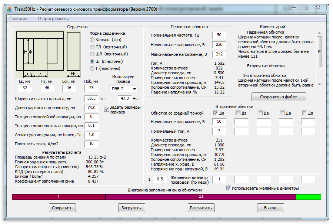Click the fifth secondary desired diameter field
Image resolution: width=333 pixels, height=224 pixels.
point(308,180)
